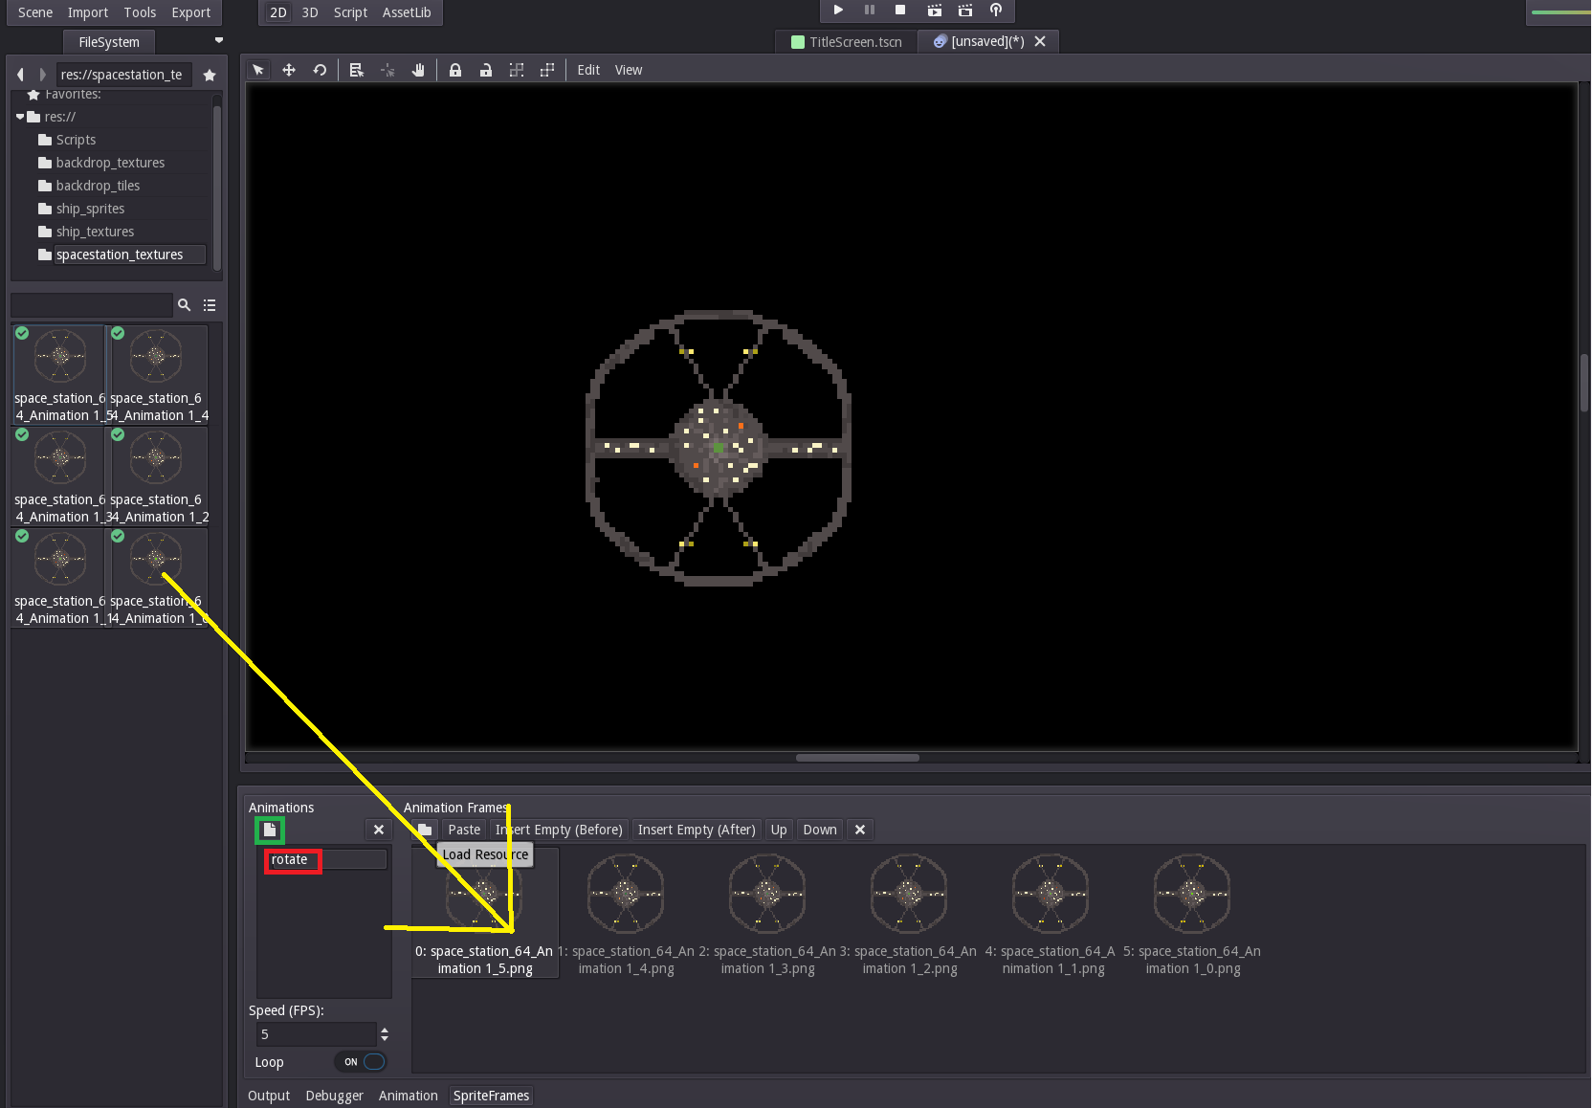The width and height of the screenshot is (1593, 1108).
Task: Open the Scene menu
Action: pyautogui.click(x=35, y=12)
